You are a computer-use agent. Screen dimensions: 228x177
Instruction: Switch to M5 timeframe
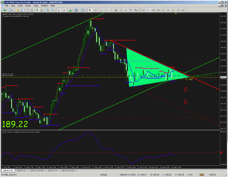pos(148,10)
